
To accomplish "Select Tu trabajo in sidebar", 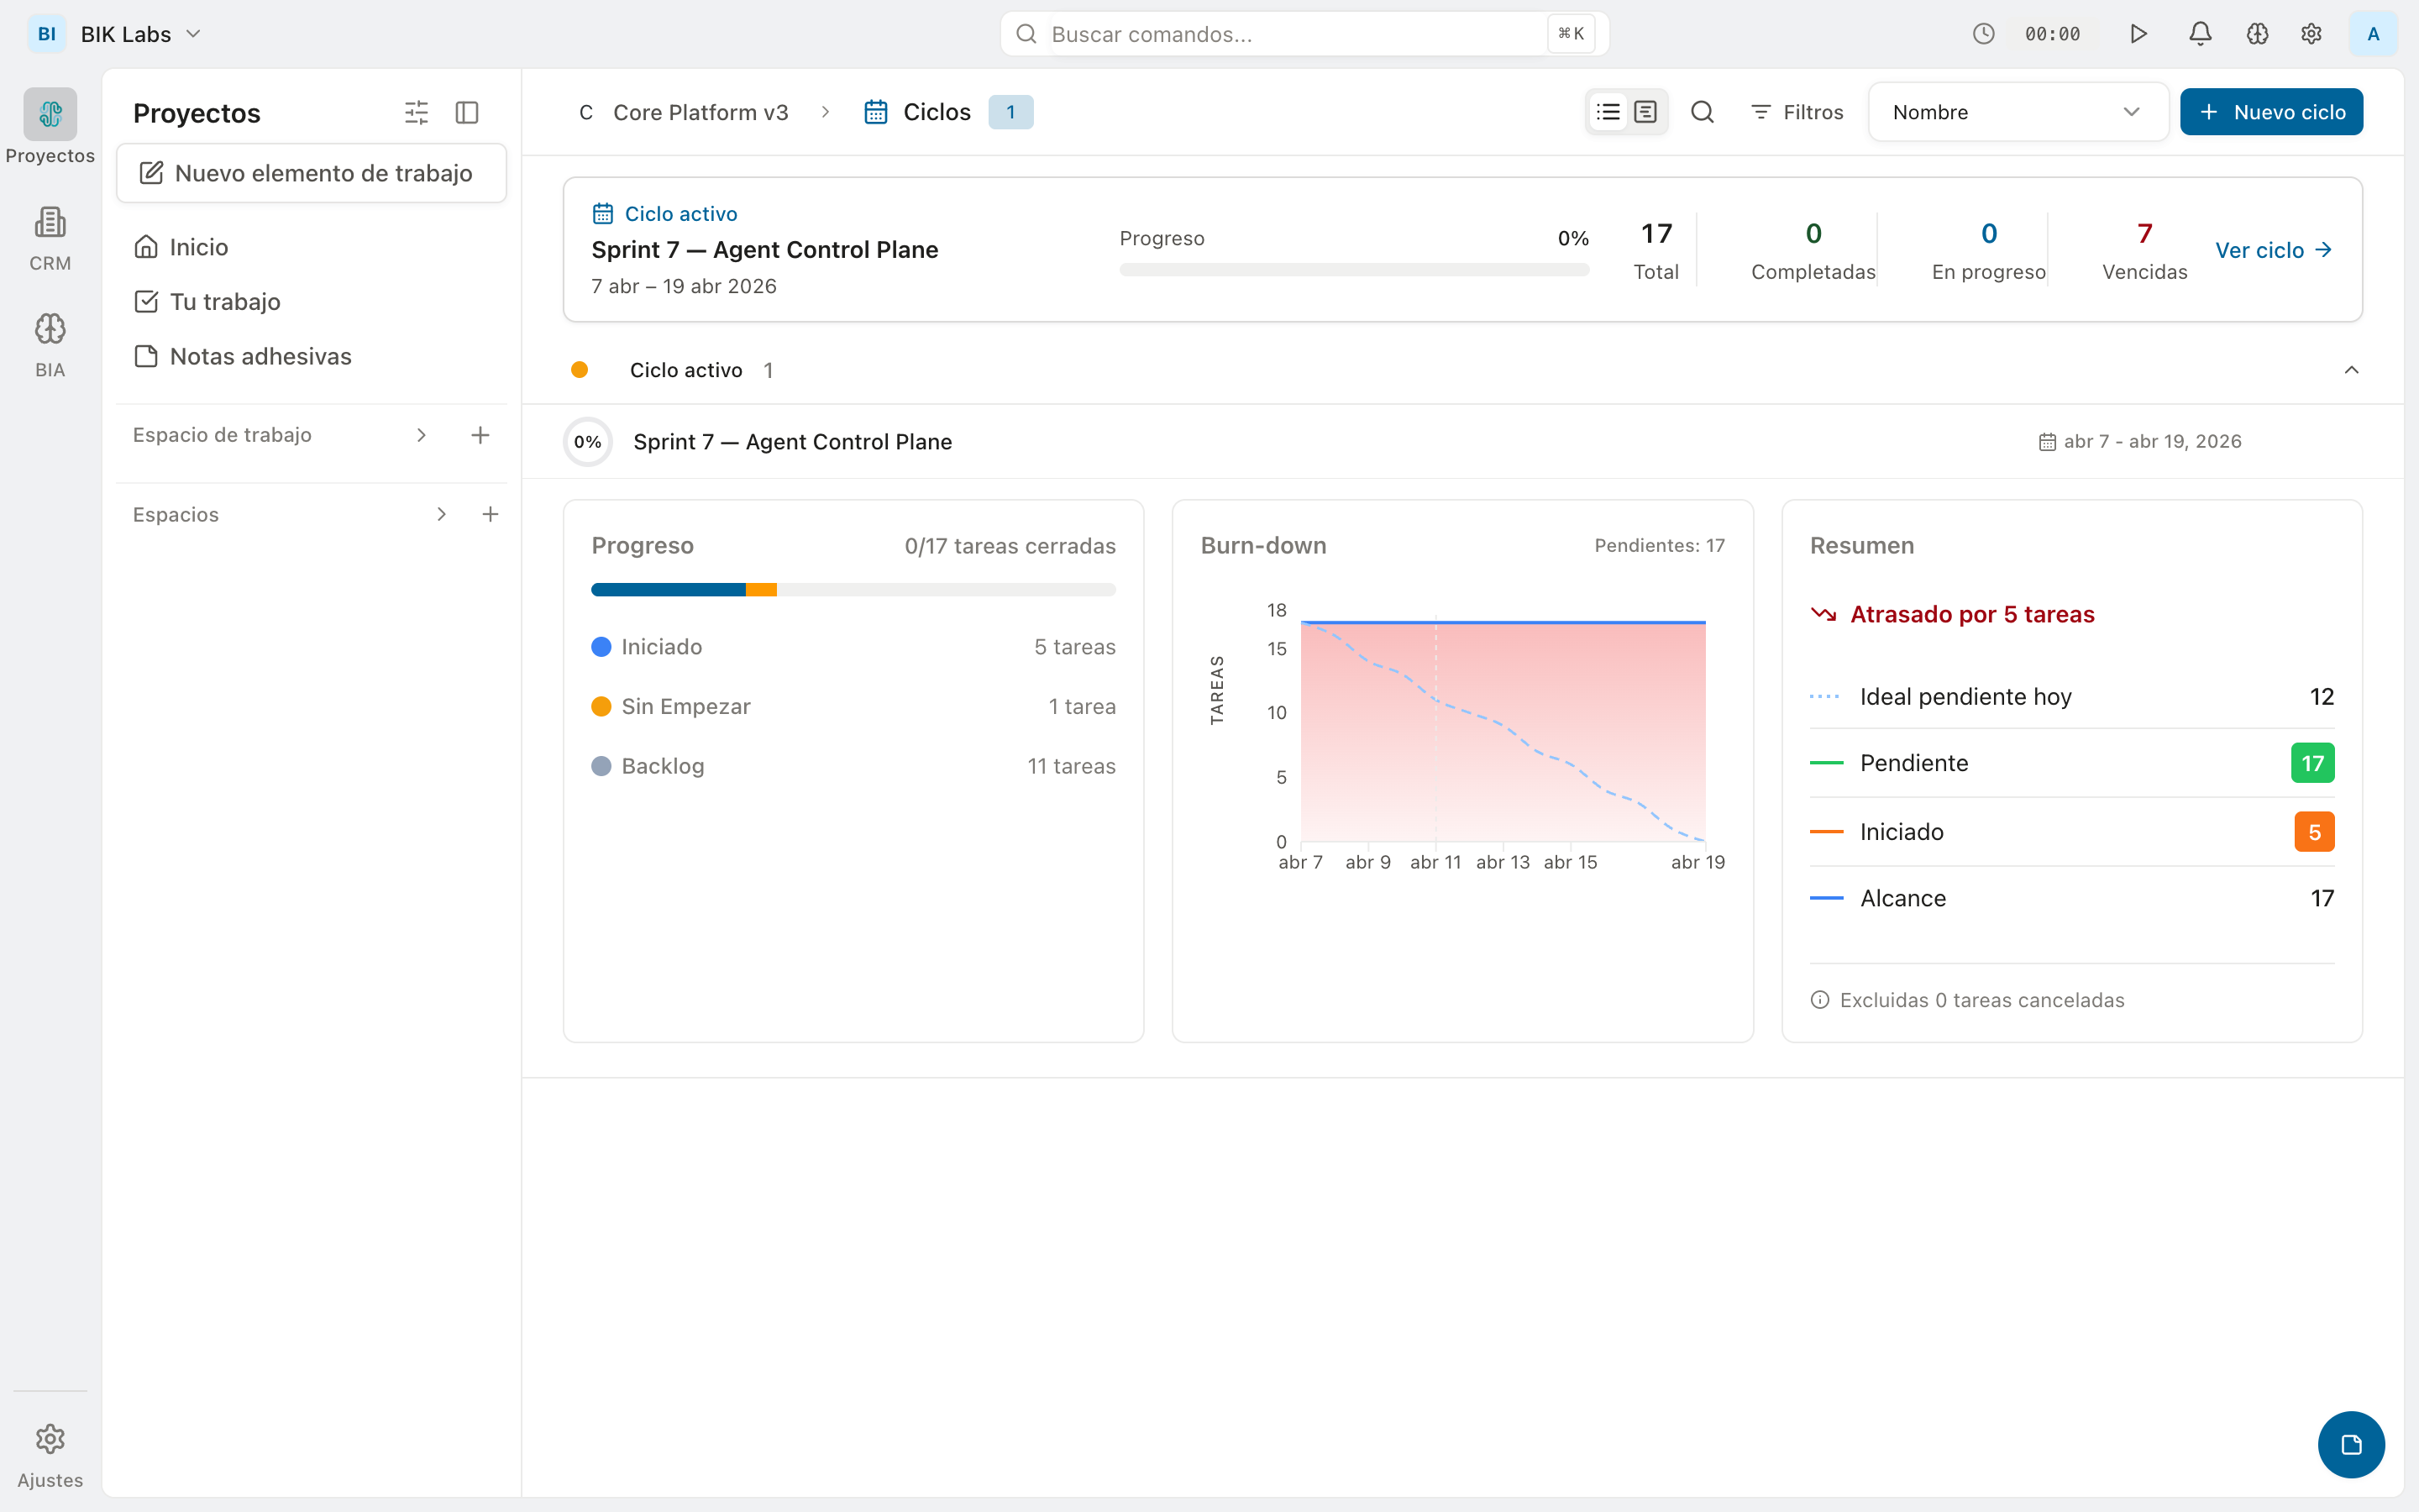I will point(225,301).
